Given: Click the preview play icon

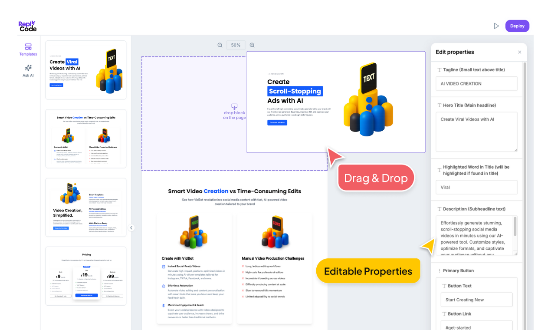Looking at the screenshot, I should [x=496, y=26].
